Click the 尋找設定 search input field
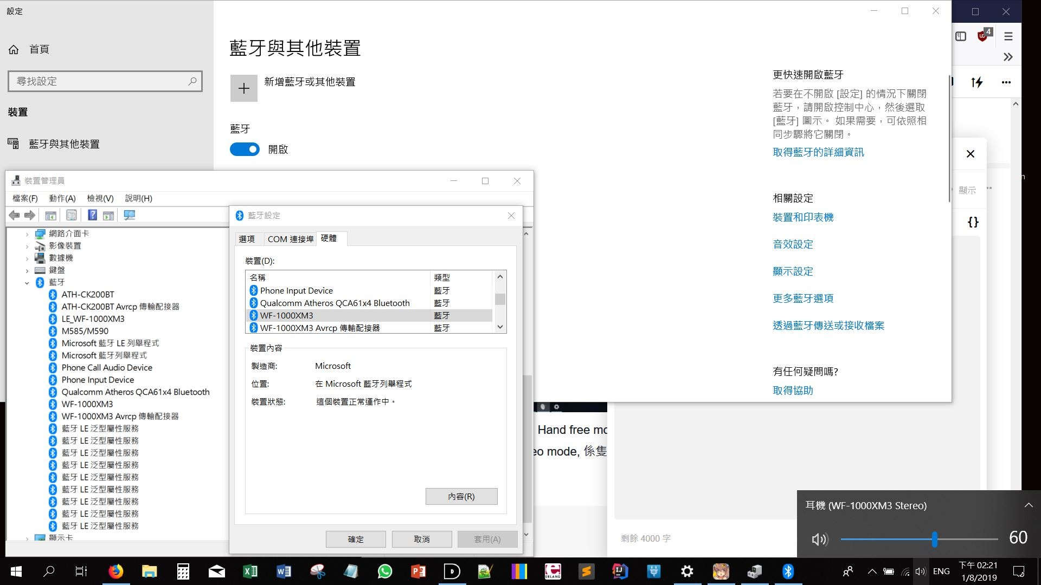Image resolution: width=1041 pixels, height=585 pixels. (105, 81)
